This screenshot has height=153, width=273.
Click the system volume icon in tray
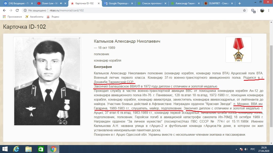click(x=246, y=149)
